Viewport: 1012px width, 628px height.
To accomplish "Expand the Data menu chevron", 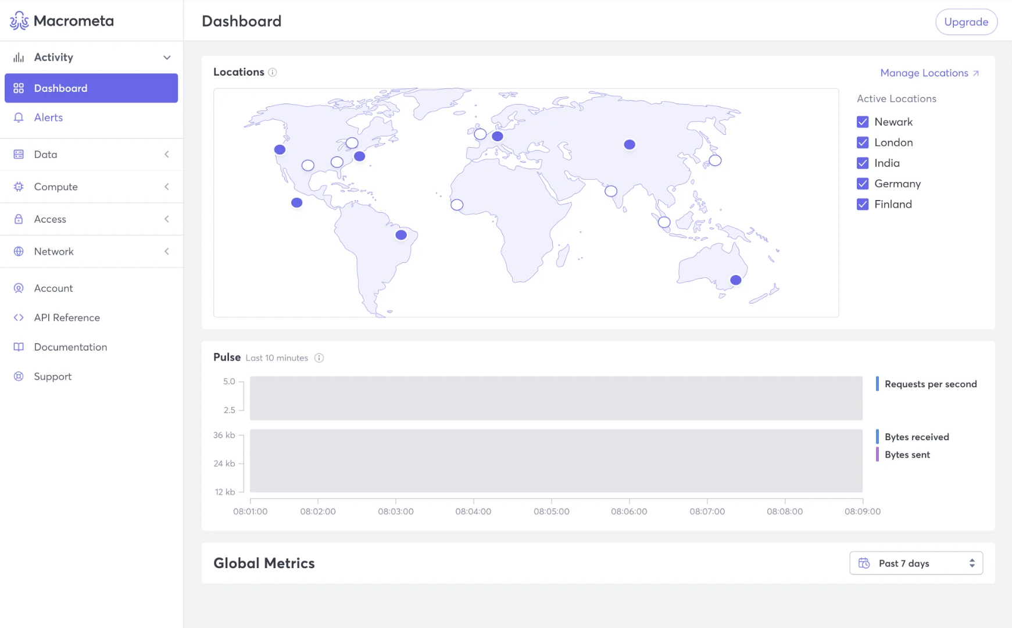I will tap(167, 154).
